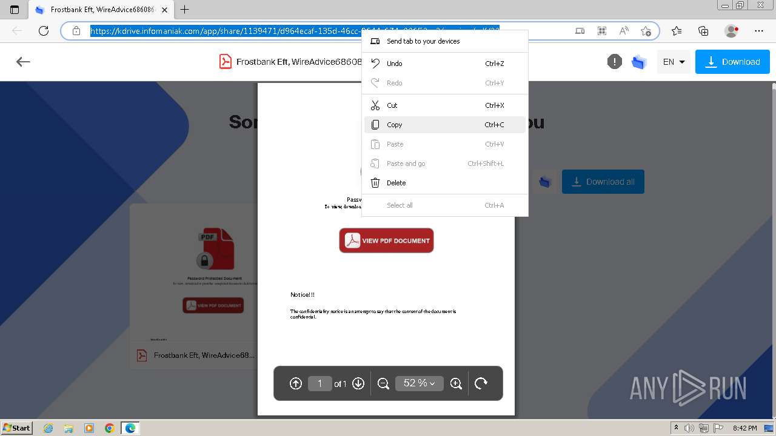Screen dimensions: 776x436
Task: Click the Read aloud icon
Action: point(624,31)
